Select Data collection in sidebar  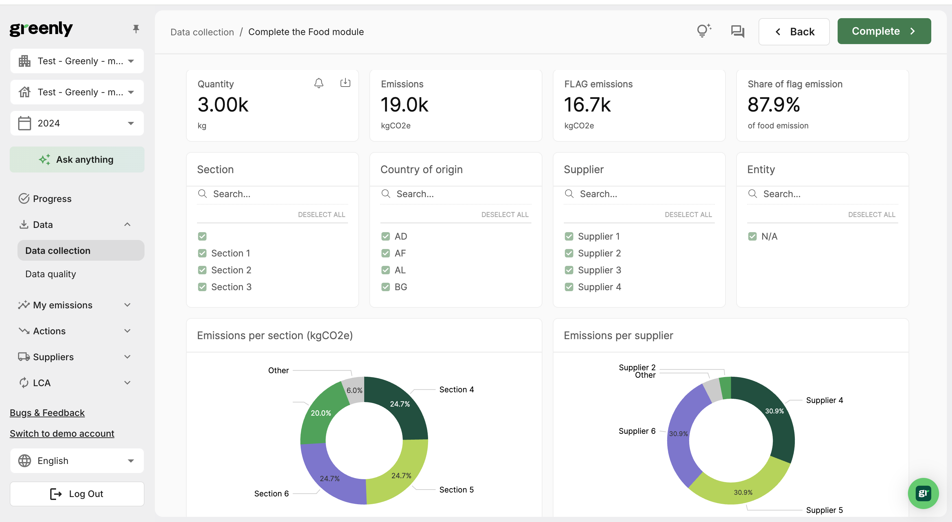(x=81, y=250)
